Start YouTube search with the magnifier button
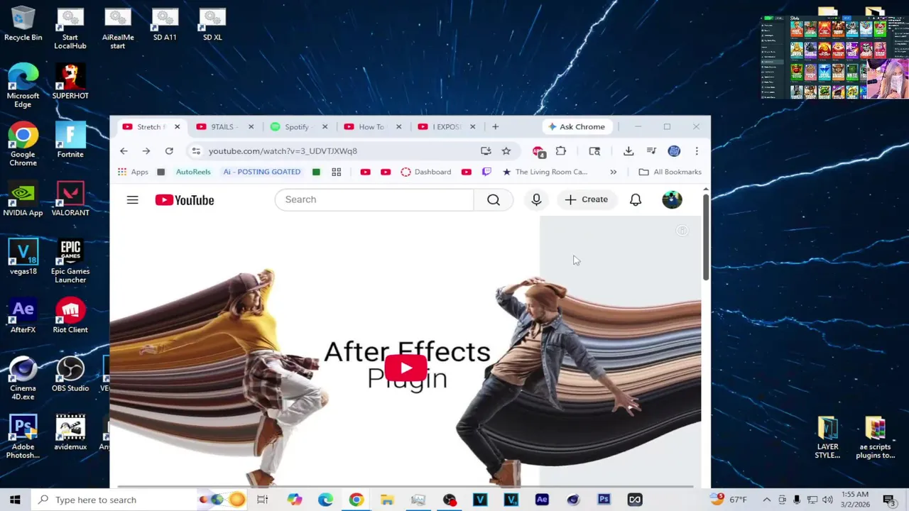Image resolution: width=909 pixels, height=511 pixels. point(494,199)
